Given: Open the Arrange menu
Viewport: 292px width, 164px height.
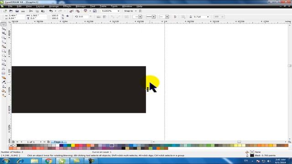Looking at the screenshot, I should (54, 6).
